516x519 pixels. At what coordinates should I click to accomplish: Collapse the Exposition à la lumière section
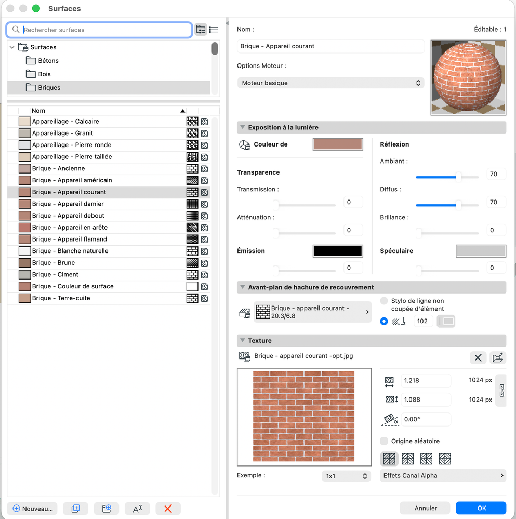pos(243,127)
